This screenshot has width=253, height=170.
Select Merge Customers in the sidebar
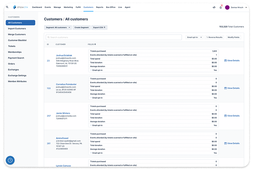click(x=17, y=34)
